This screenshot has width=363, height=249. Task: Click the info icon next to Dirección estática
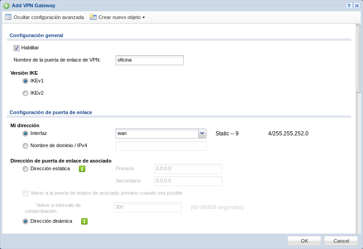click(82, 169)
